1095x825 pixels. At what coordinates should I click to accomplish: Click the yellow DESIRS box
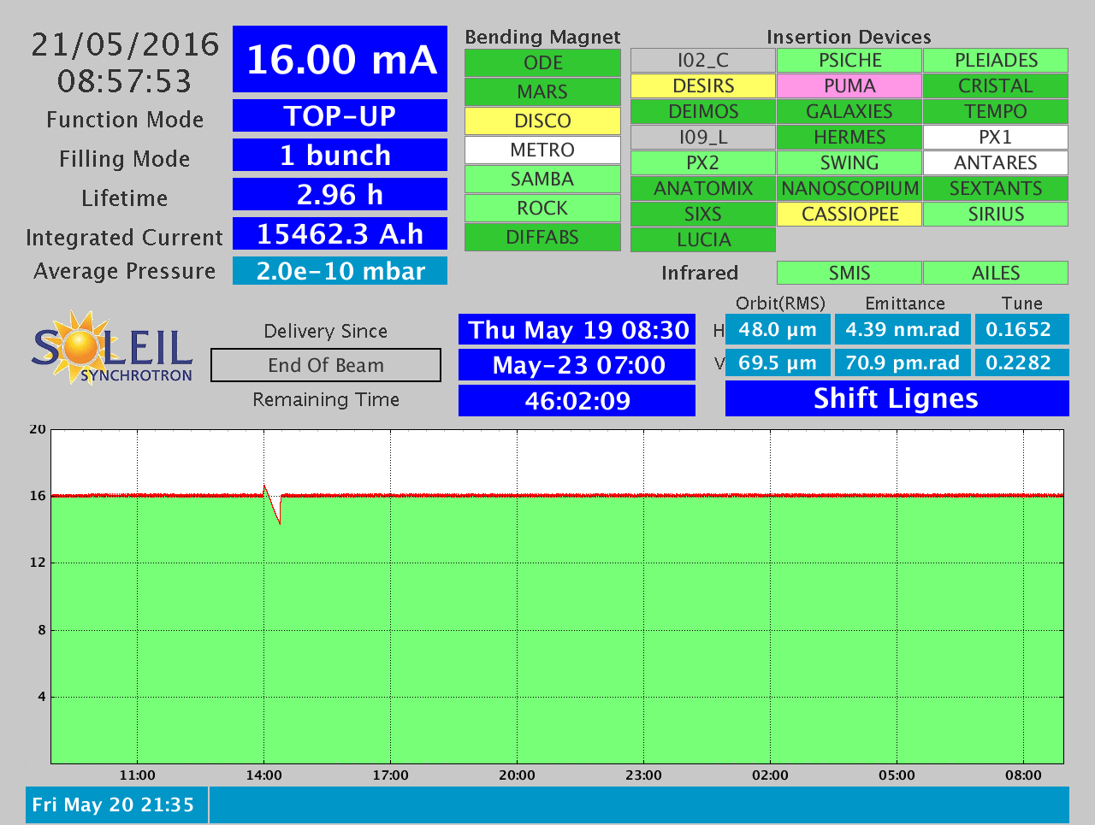tap(703, 86)
